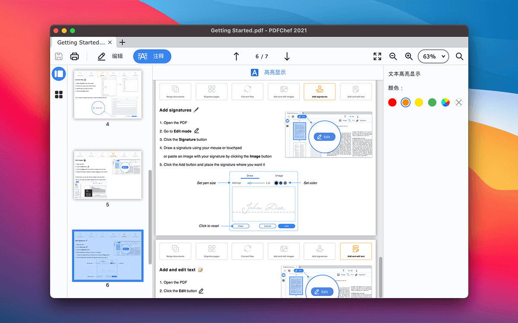This screenshot has width=518, height=323.
Task: Toggle the page thumbnails sidebar panel
Action: [x=59, y=74]
